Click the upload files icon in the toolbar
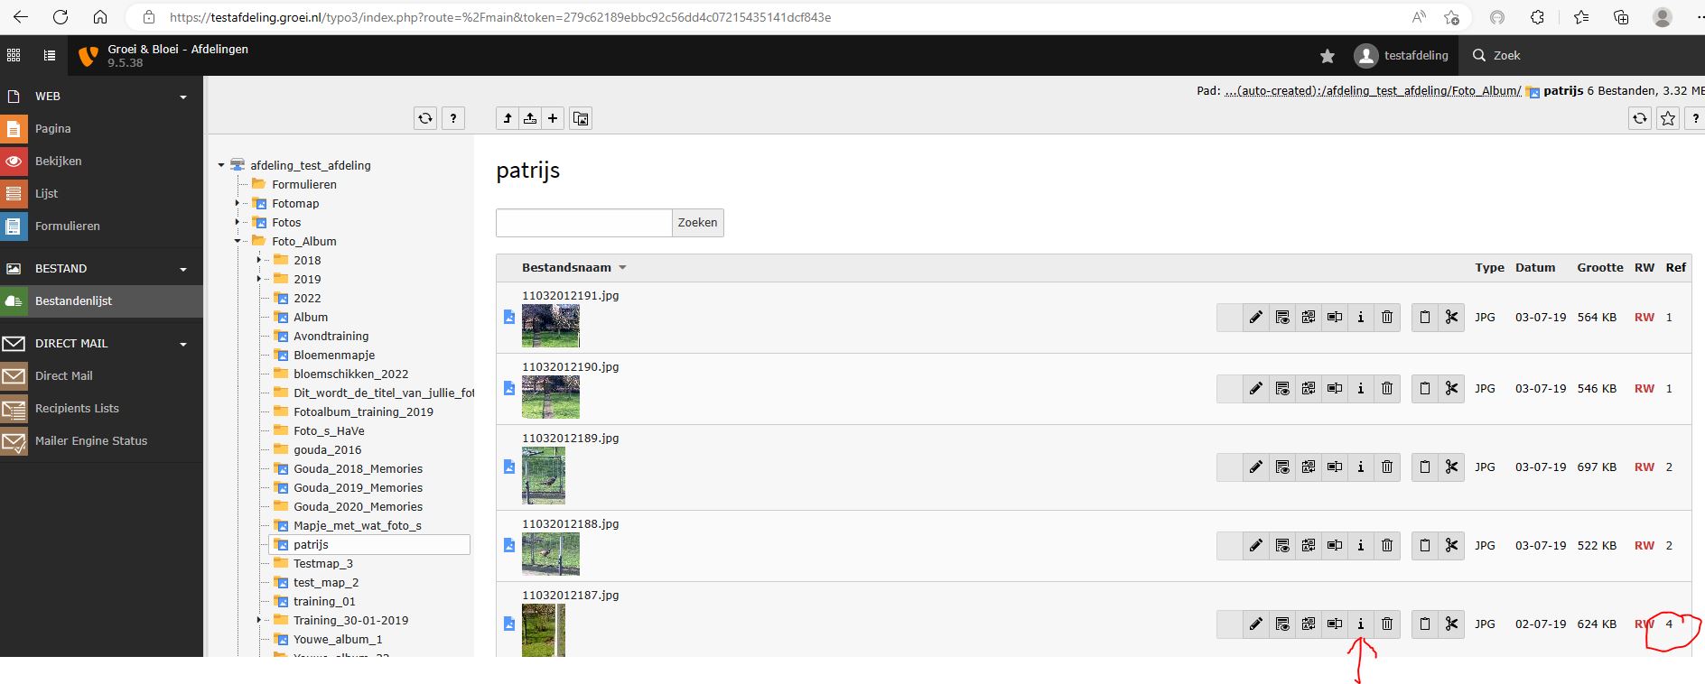The width and height of the screenshot is (1705, 684). (530, 118)
